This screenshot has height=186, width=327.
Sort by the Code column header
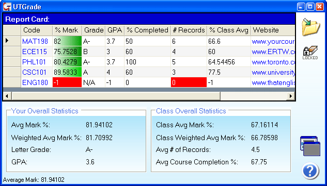(x=37, y=30)
